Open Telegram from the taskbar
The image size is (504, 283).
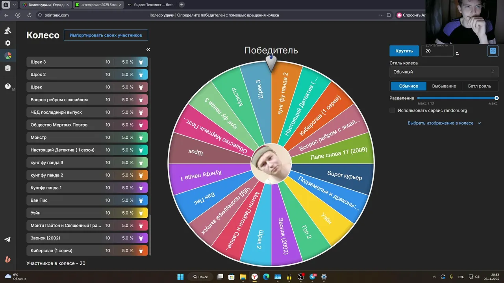pyautogui.click(x=313, y=277)
